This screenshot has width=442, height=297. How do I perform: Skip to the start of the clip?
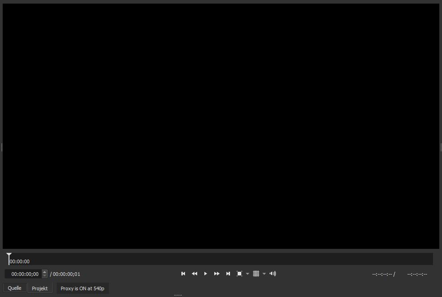point(183,274)
